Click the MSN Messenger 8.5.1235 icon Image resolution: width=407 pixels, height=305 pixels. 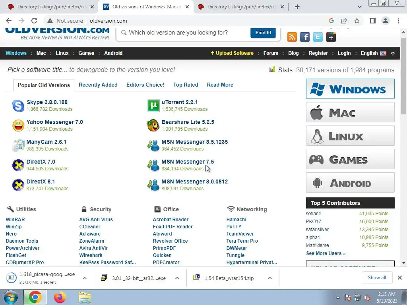click(x=153, y=145)
